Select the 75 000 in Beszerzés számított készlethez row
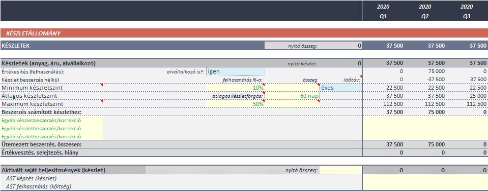The width and height of the screenshot is (488, 191). [436, 112]
